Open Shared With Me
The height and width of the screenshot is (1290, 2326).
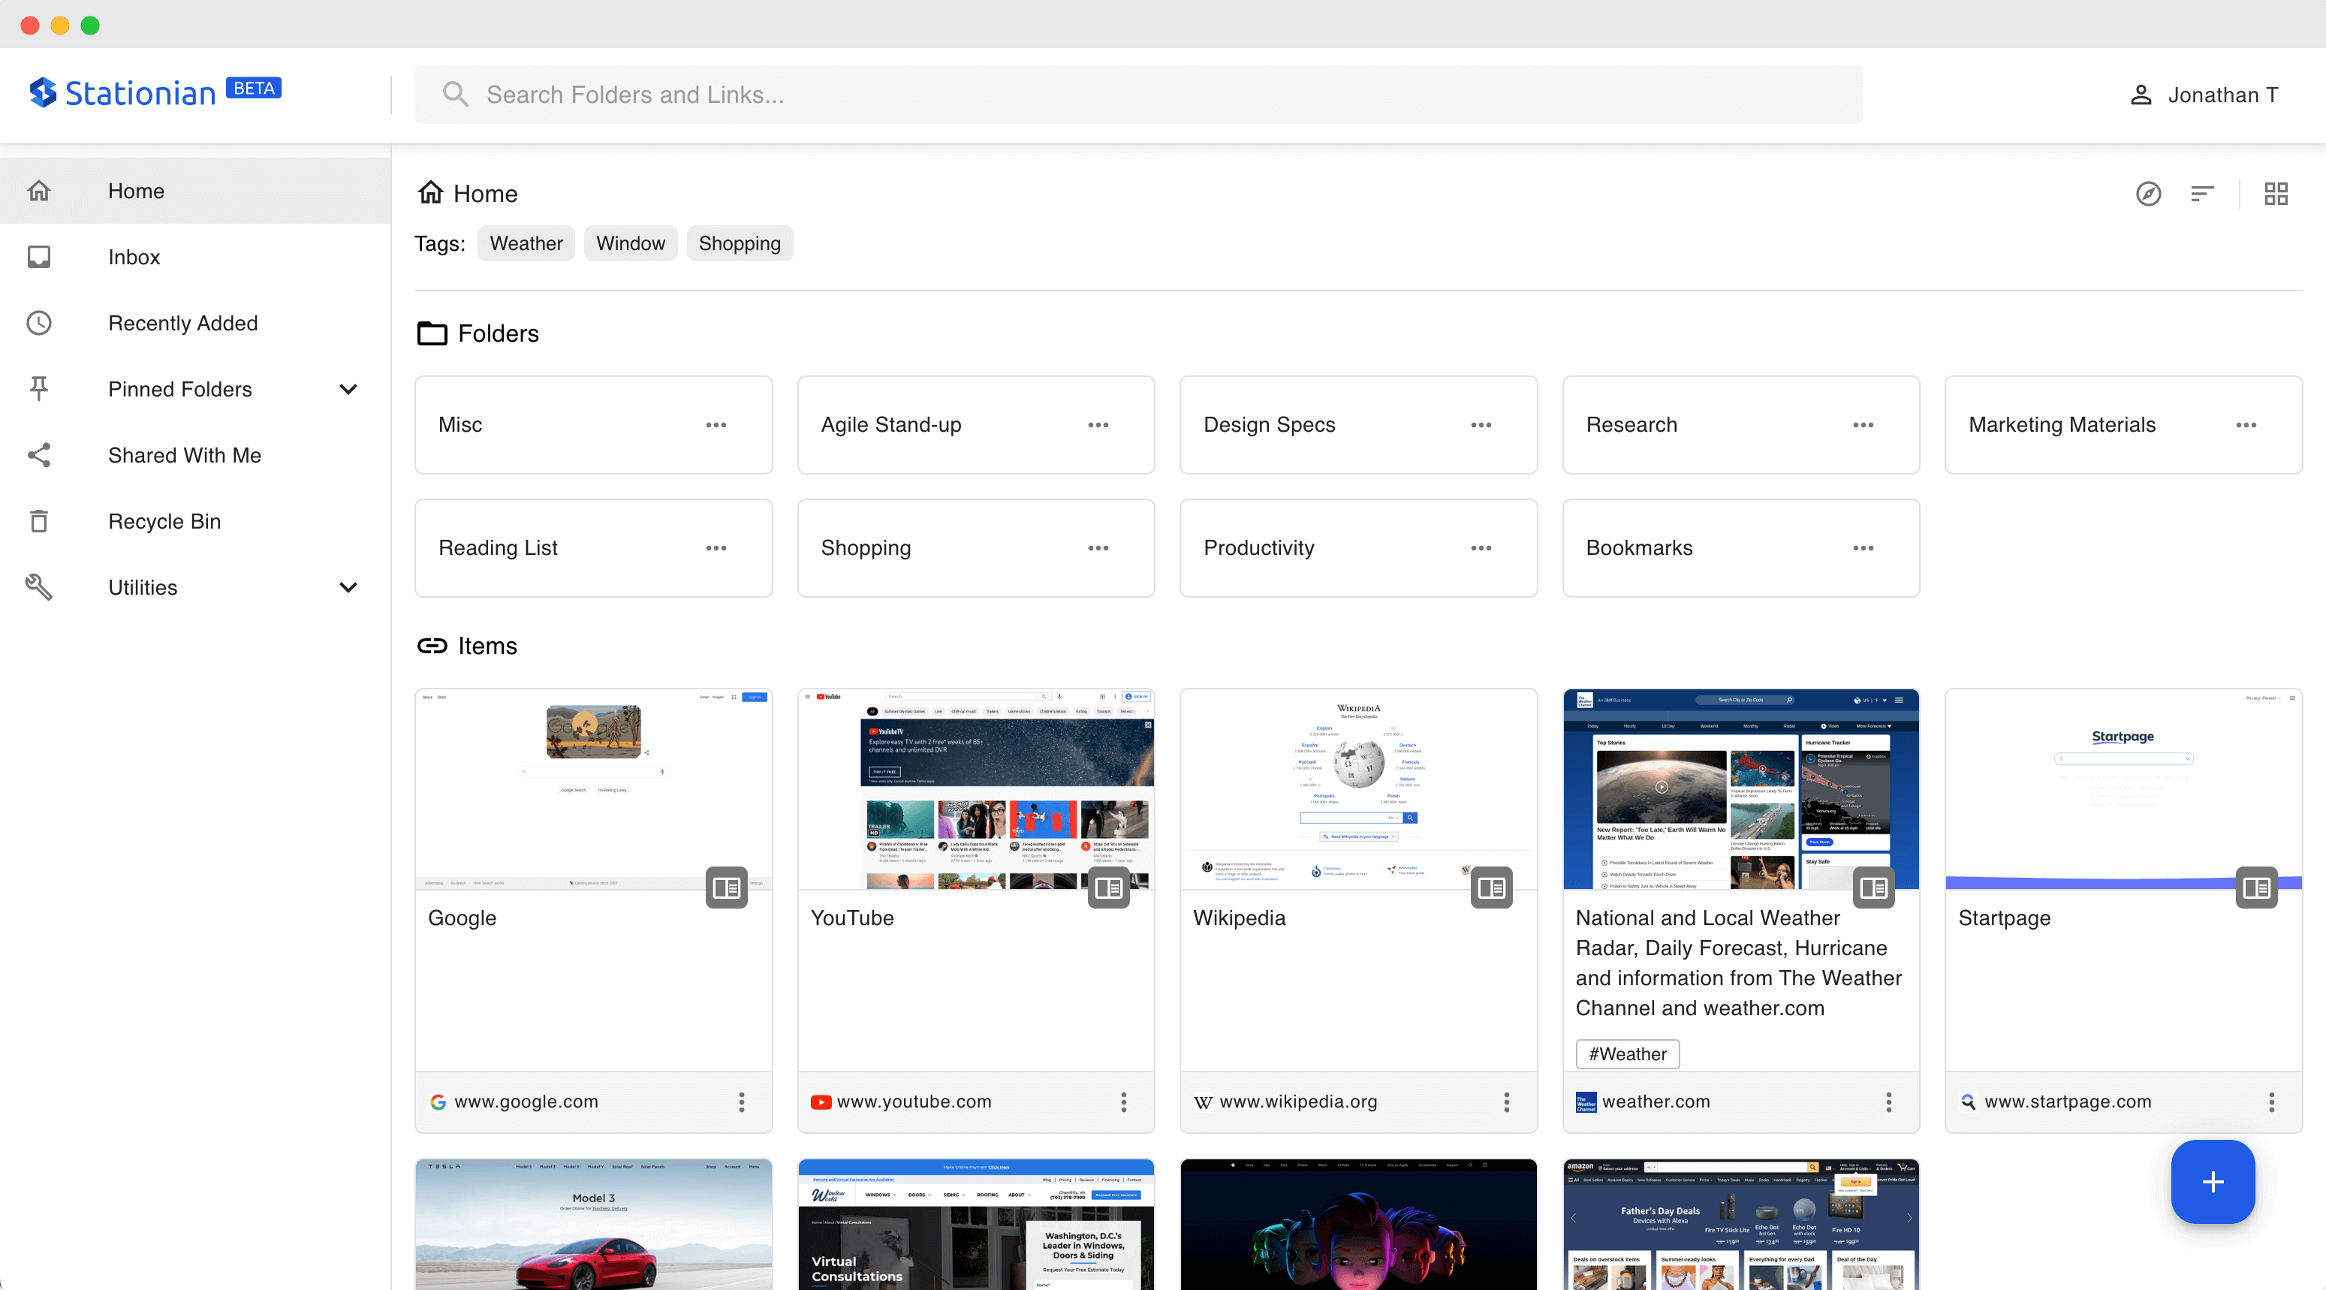pyautogui.click(x=195, y=455)
